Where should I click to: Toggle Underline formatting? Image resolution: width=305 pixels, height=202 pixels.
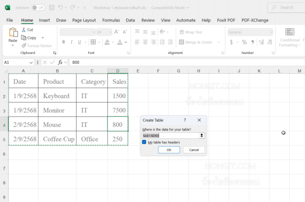pyautogui.click(x=80, y=42)
